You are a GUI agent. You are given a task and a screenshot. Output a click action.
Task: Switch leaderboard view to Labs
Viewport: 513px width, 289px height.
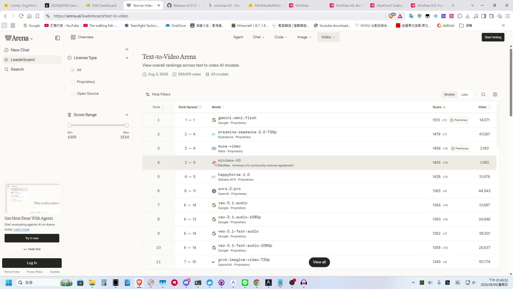[465, 94]
